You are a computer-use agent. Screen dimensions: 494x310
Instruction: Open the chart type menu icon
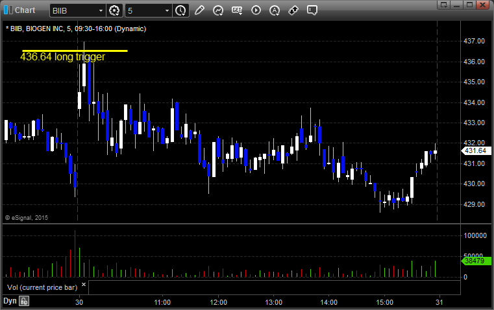(218, 10)
